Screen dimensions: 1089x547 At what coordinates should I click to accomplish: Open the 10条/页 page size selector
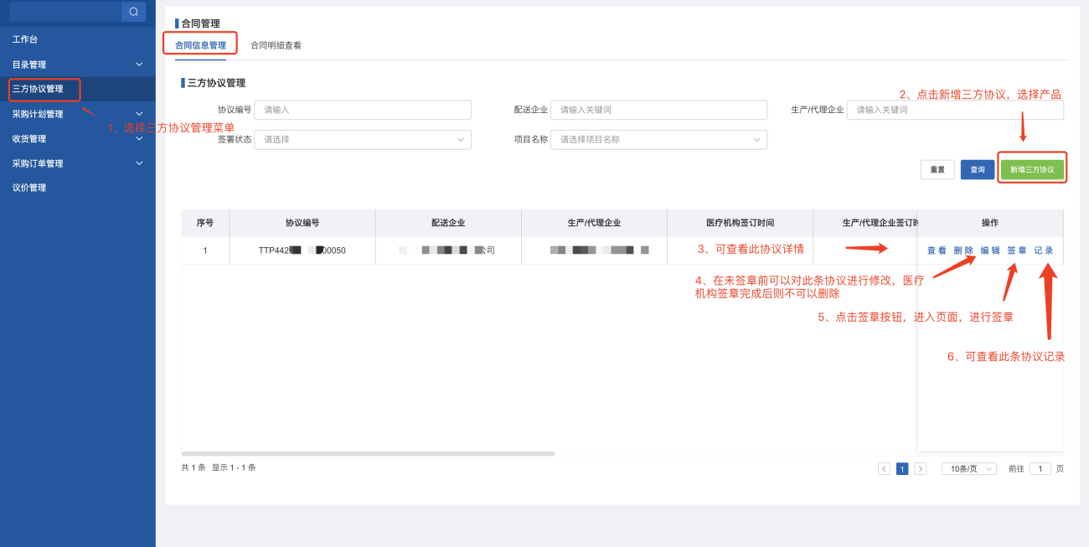968,469
